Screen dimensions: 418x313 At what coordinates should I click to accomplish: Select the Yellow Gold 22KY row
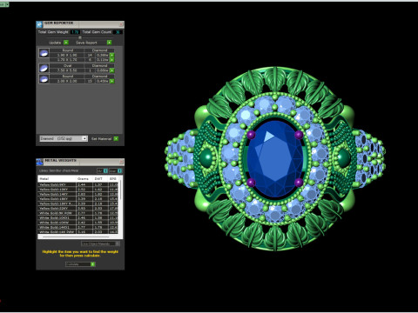click(78, 209)
